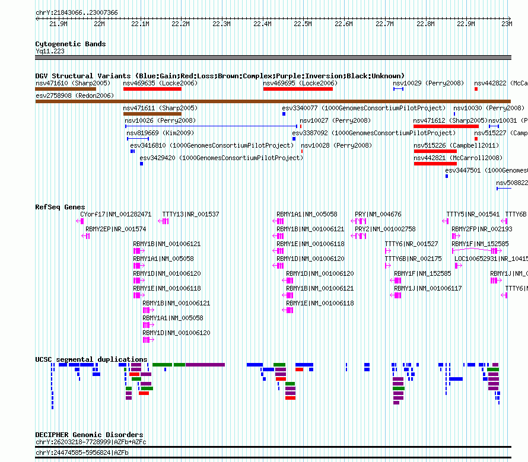Image resolution: width=528 pixels, height=462 pixels.
Task: Click the nsv442822 red variant marker
Action: click(x=476, y=89)
